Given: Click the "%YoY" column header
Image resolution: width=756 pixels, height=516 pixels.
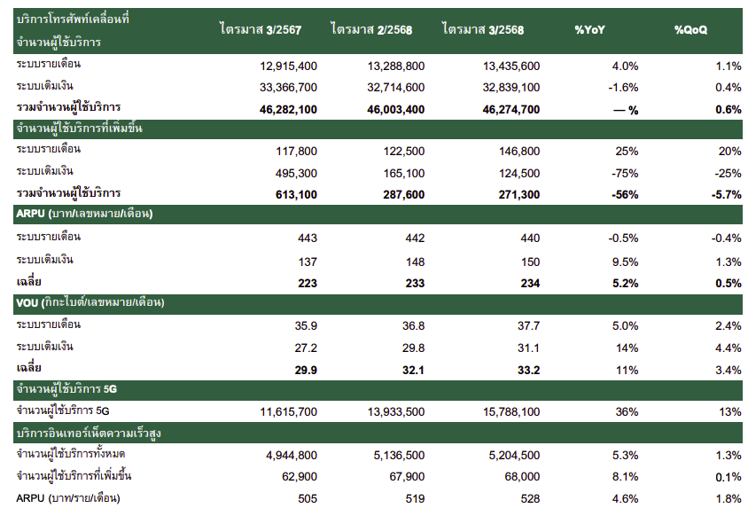Looking at the screenshot, I should pos(591,29).
